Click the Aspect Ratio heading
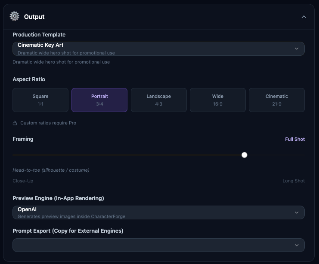 tap(29, 79)
